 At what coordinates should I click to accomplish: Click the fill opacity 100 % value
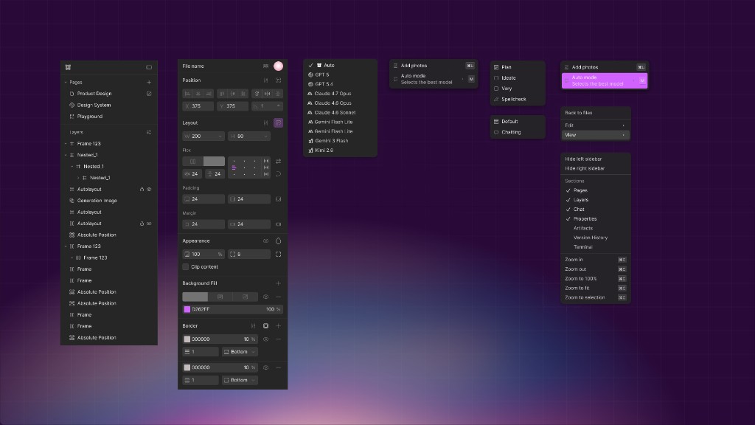[x=273, y=309]
